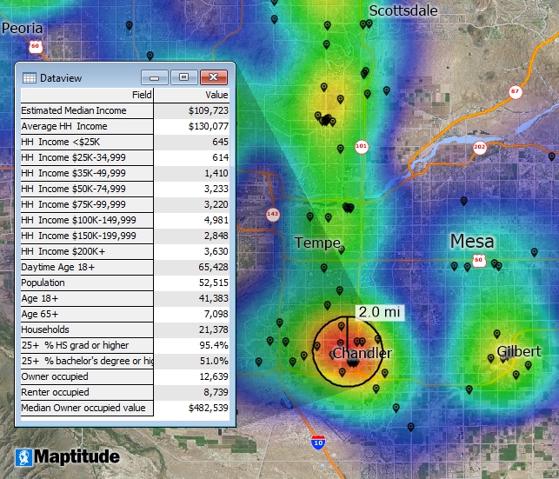Click the US 60 shield near Peoria
559x479 pixels.
(x=35, y=47)
